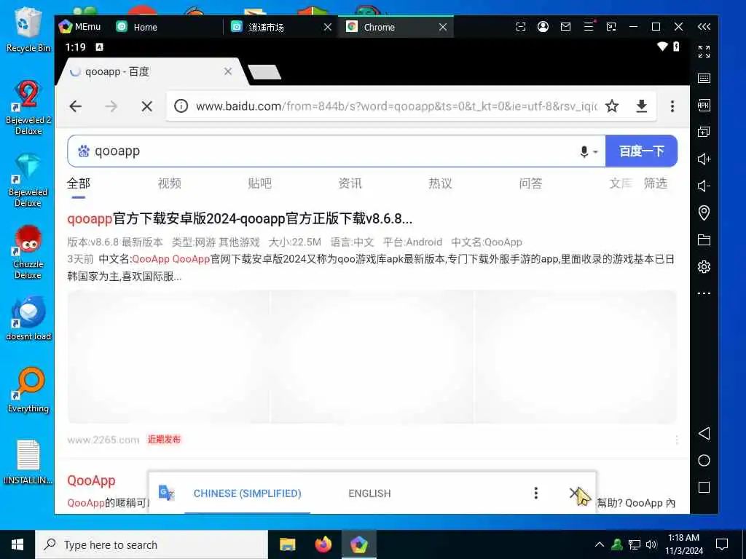This screenshot has height=559, width=746.
Task: Switch to the 逍遥市场 tab
Action: tap(267, 27)
